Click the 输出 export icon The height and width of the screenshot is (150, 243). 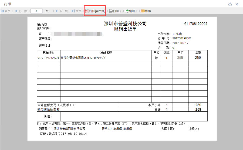[x=126, y=11]
